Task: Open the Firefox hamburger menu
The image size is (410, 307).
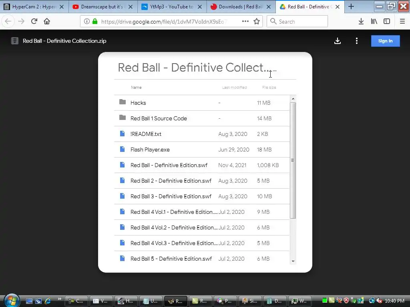Action: (402, 22)
